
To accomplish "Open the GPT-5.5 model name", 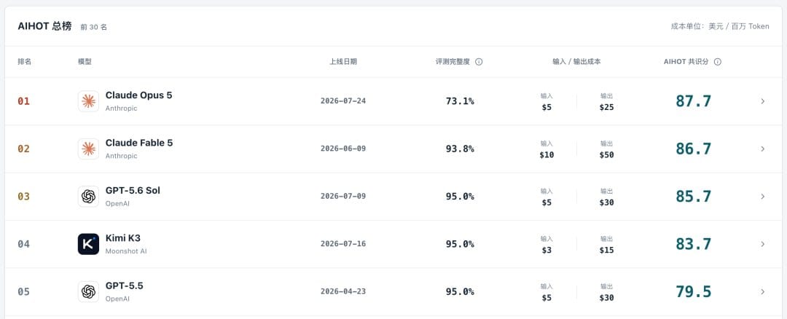I will point(125,286).
